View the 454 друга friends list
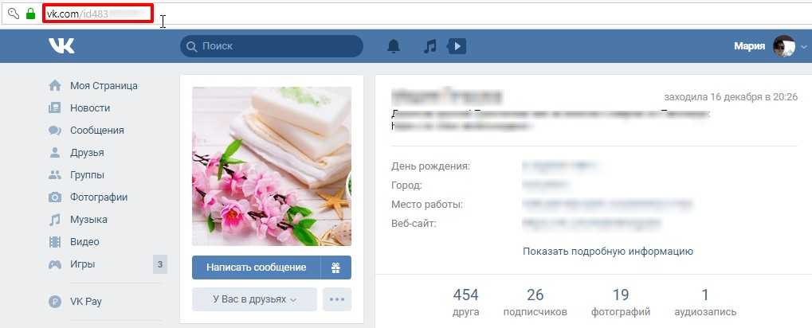The width and height of the screenshot is (812, 328). [465, 302]
